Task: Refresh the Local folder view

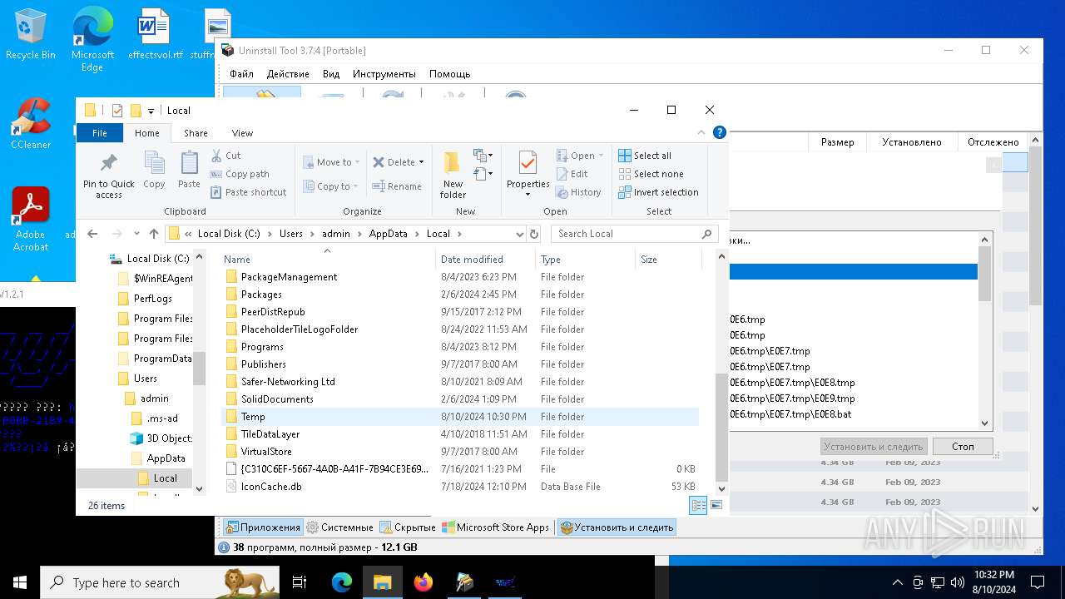Action: coord(534,234)
